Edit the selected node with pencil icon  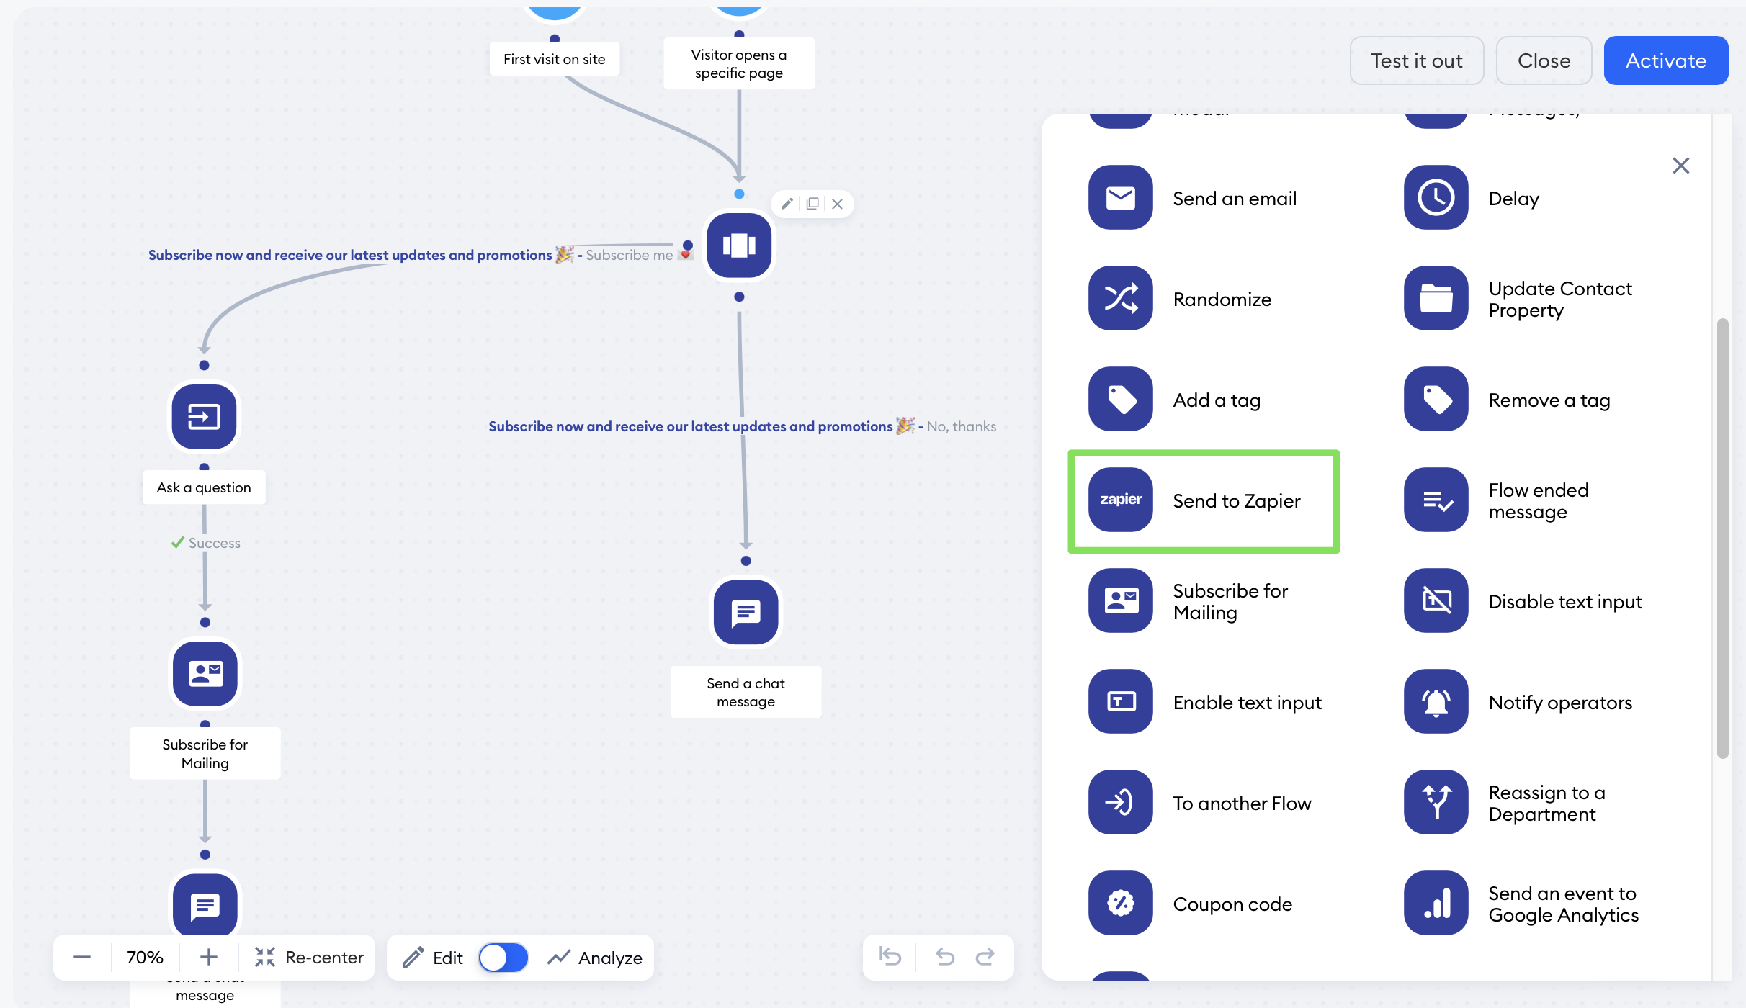click(787, 204)
